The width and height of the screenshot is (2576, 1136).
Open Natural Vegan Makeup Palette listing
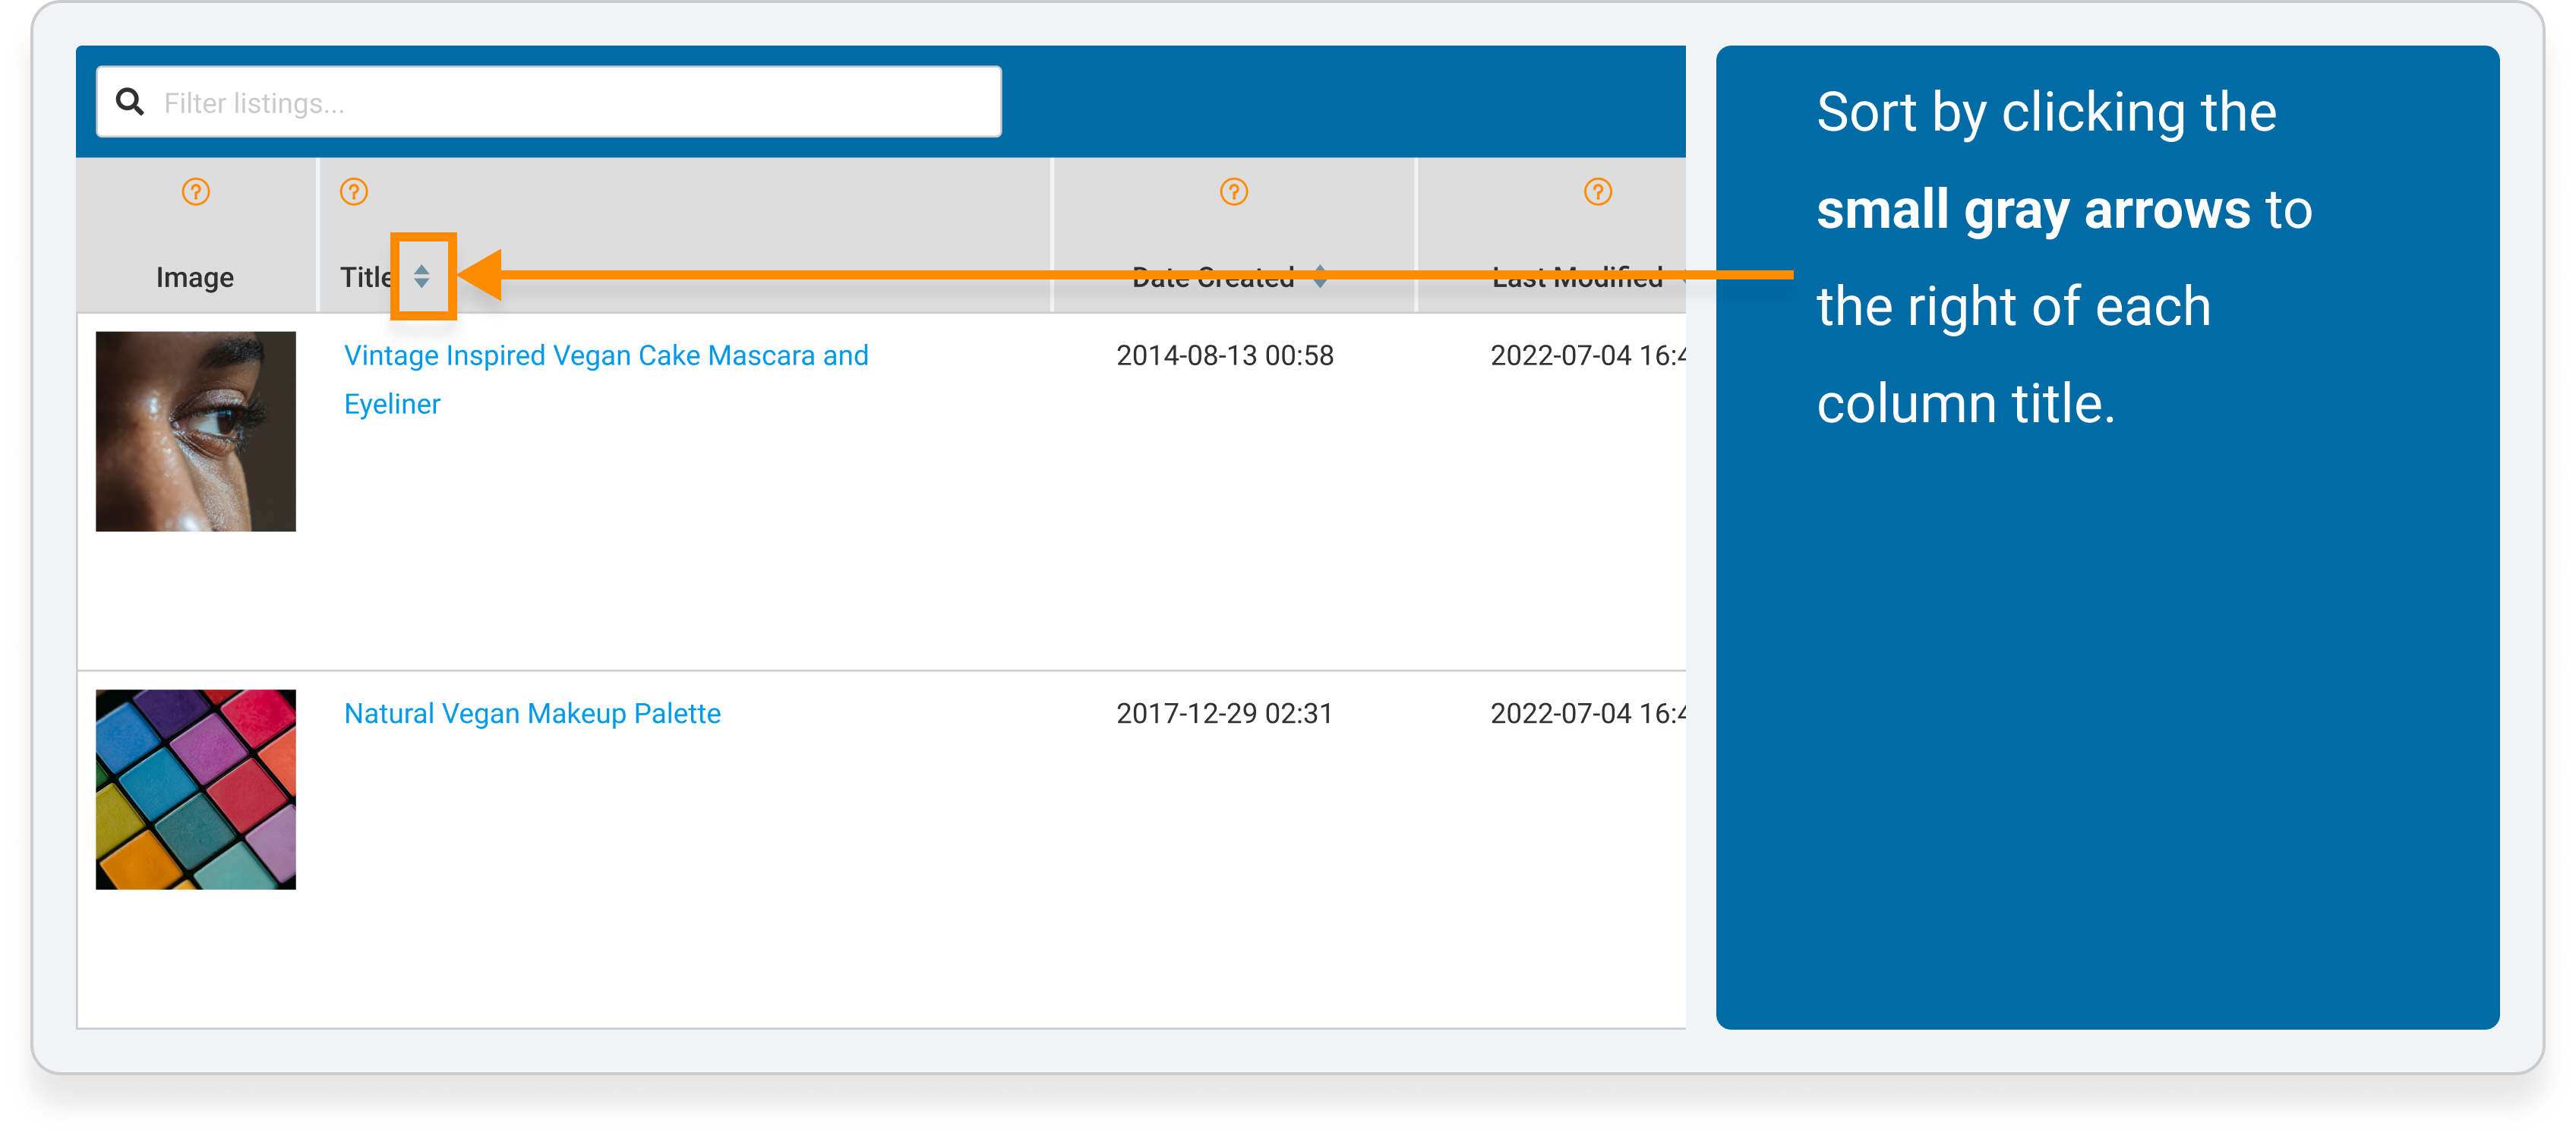point(529,711)
